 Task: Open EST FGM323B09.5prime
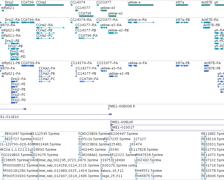pos(80,137)
